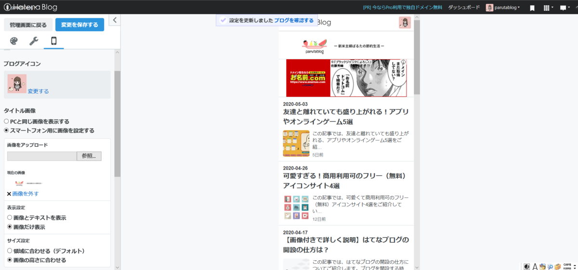Click the image upload file field
Screen dimensions: 578x270
tap(42, 156)
